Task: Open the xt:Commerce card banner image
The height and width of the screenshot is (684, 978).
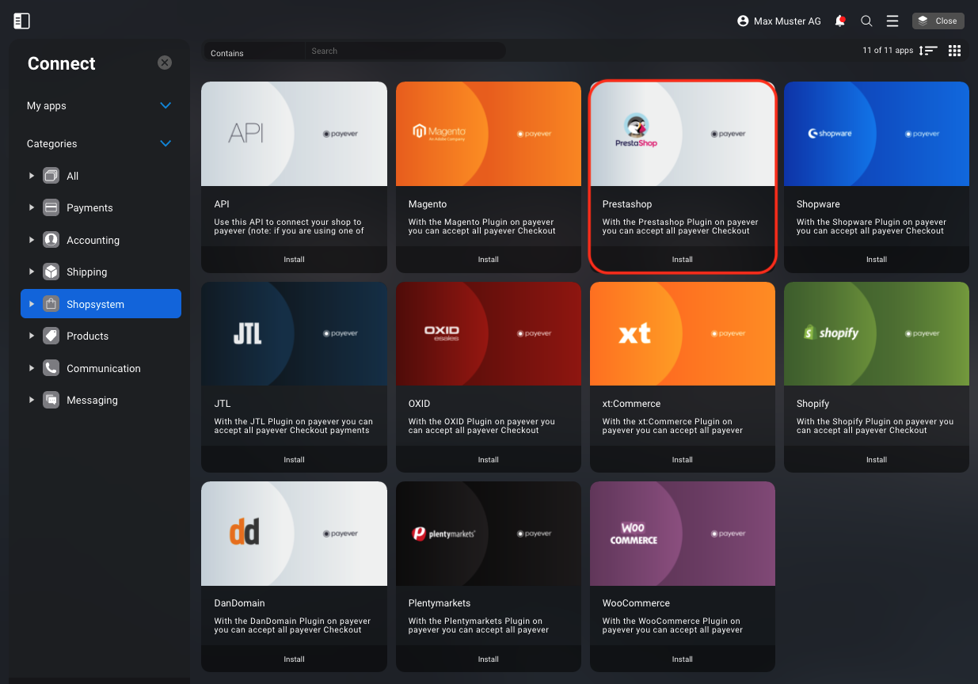Action: click(683, 333)
